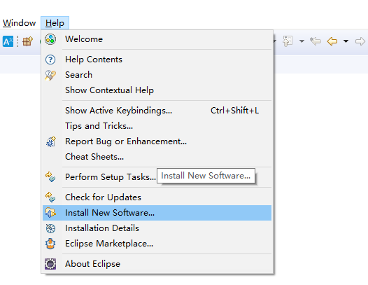Expand the previous annotation dropdown arrow
Viewport: 368px width, 285px height.
(x=302, y=41)
